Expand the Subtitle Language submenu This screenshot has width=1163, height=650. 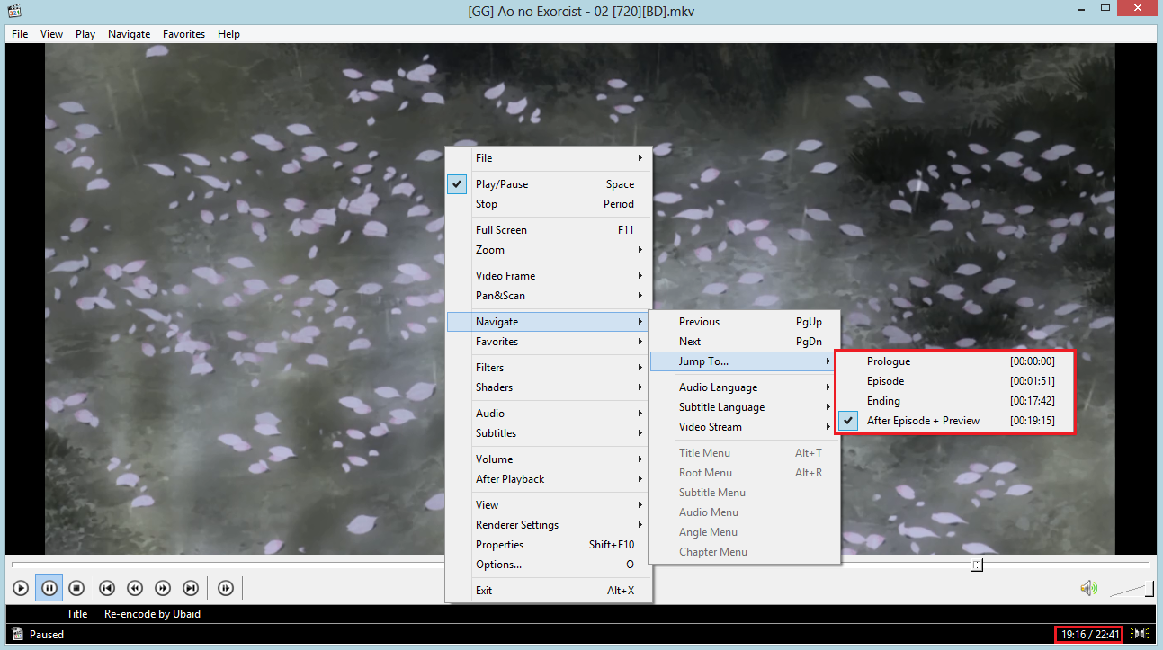click(x=744, y=407)
